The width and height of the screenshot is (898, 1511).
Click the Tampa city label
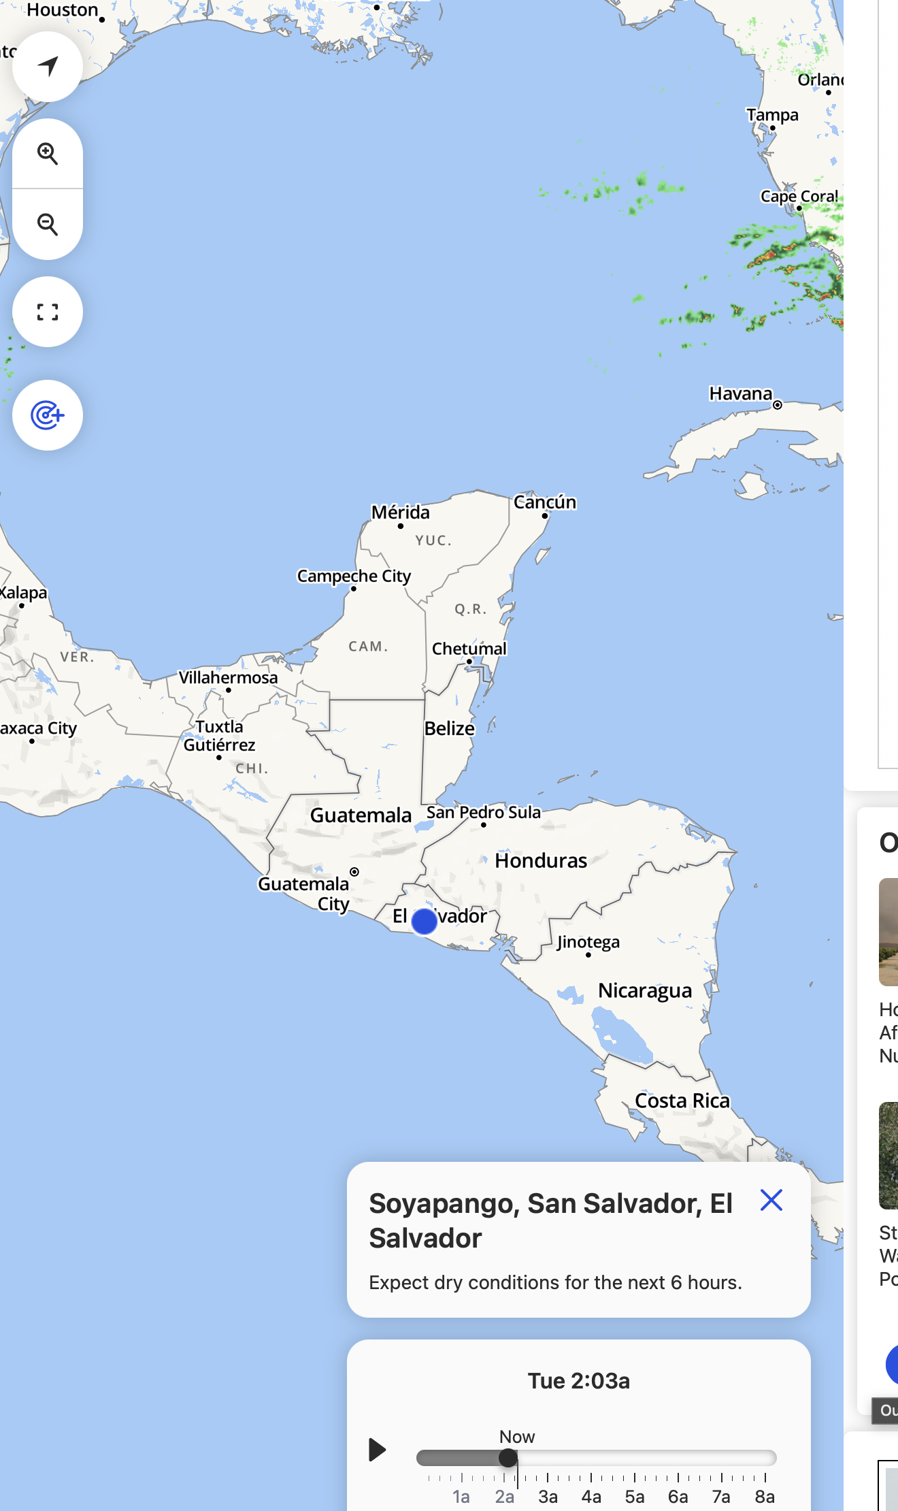[x=772, y=115]
